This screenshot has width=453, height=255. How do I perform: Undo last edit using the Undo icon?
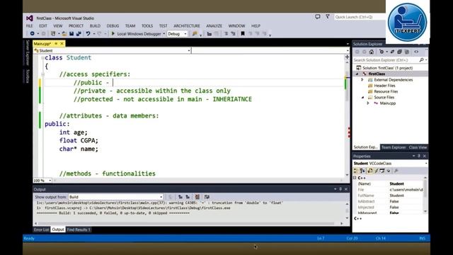tap(88, 34)
